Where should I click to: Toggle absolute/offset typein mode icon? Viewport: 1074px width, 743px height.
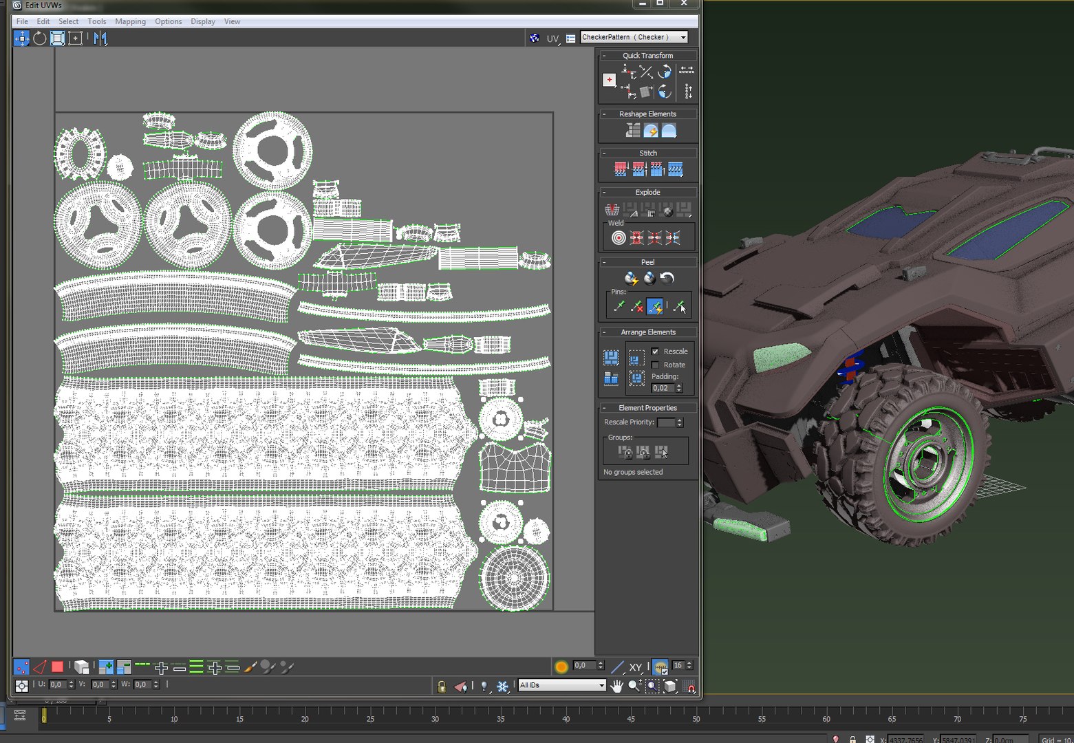(21, 686)
